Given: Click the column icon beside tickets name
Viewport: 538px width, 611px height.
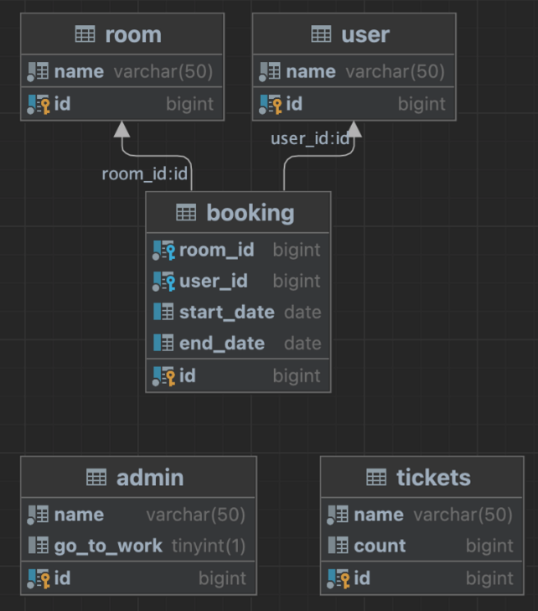Looking at the screenshot, I should (x=338, y=515).
